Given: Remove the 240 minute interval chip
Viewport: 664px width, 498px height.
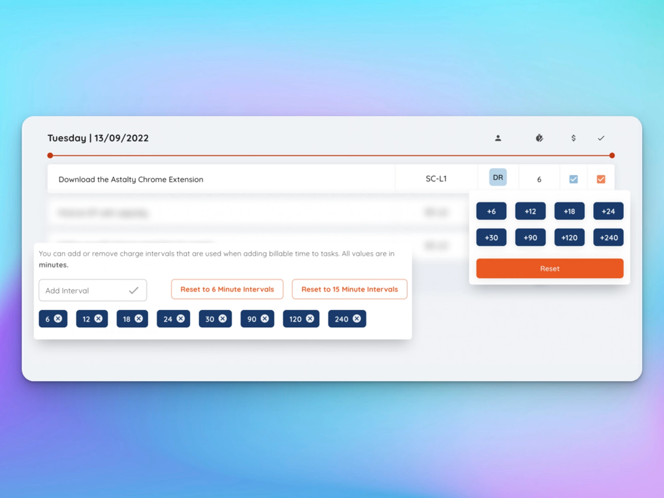Looking at the screenshot, I should 357,319.
